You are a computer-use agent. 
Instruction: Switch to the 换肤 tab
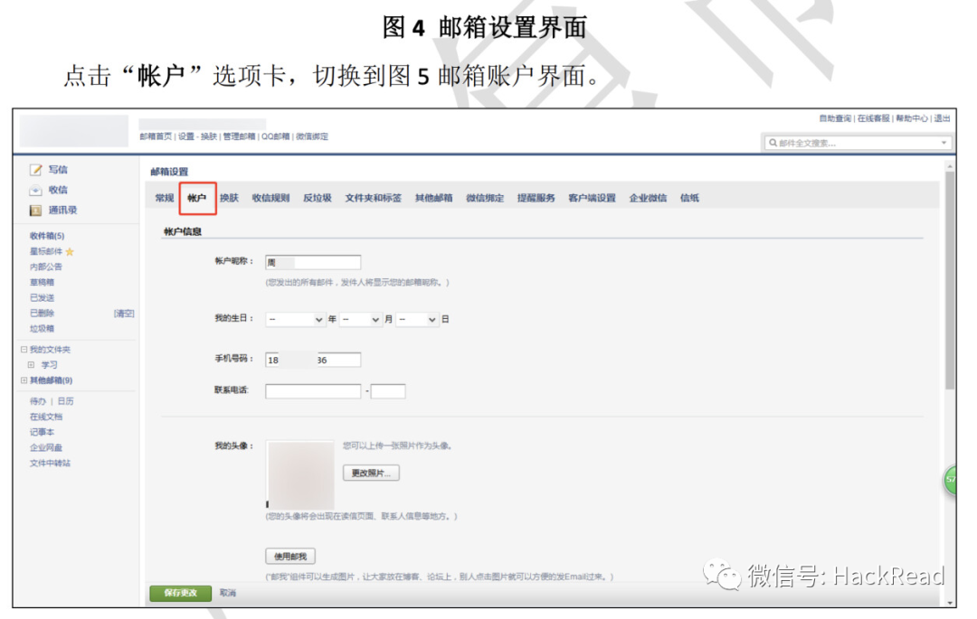[229, 199]
